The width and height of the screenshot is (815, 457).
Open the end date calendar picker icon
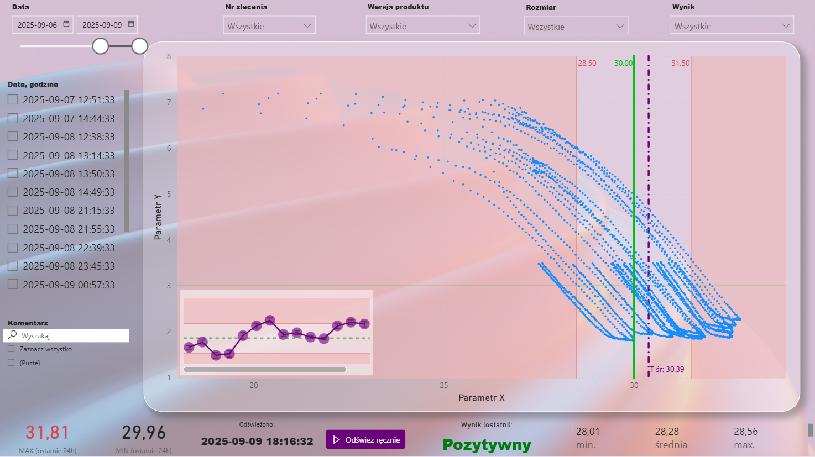click(x=131, y=24)
